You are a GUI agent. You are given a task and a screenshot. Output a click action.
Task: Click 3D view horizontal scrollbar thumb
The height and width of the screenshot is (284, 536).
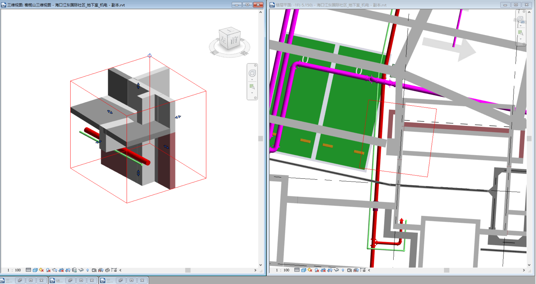point(188,270)
